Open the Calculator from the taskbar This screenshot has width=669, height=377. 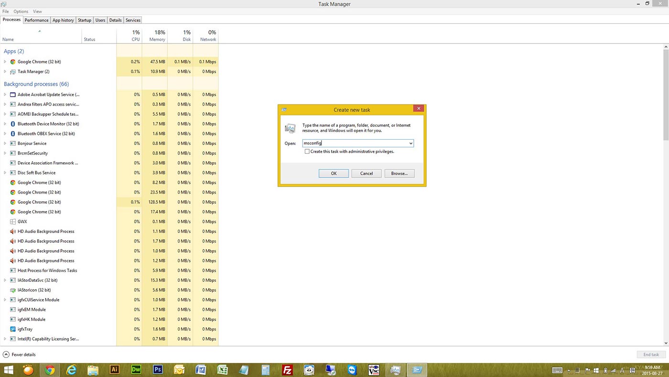266,369
